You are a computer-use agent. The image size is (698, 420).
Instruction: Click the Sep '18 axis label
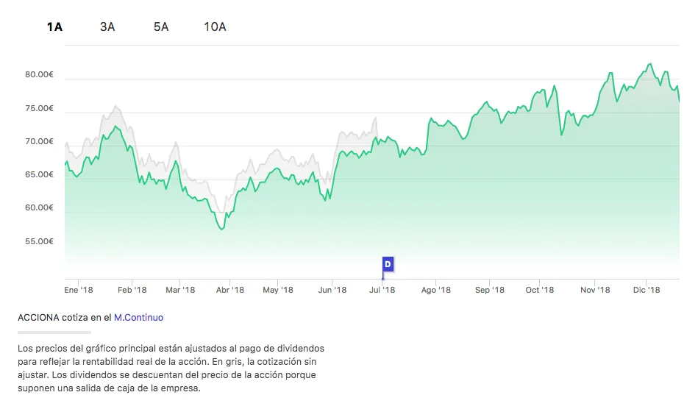490,290
